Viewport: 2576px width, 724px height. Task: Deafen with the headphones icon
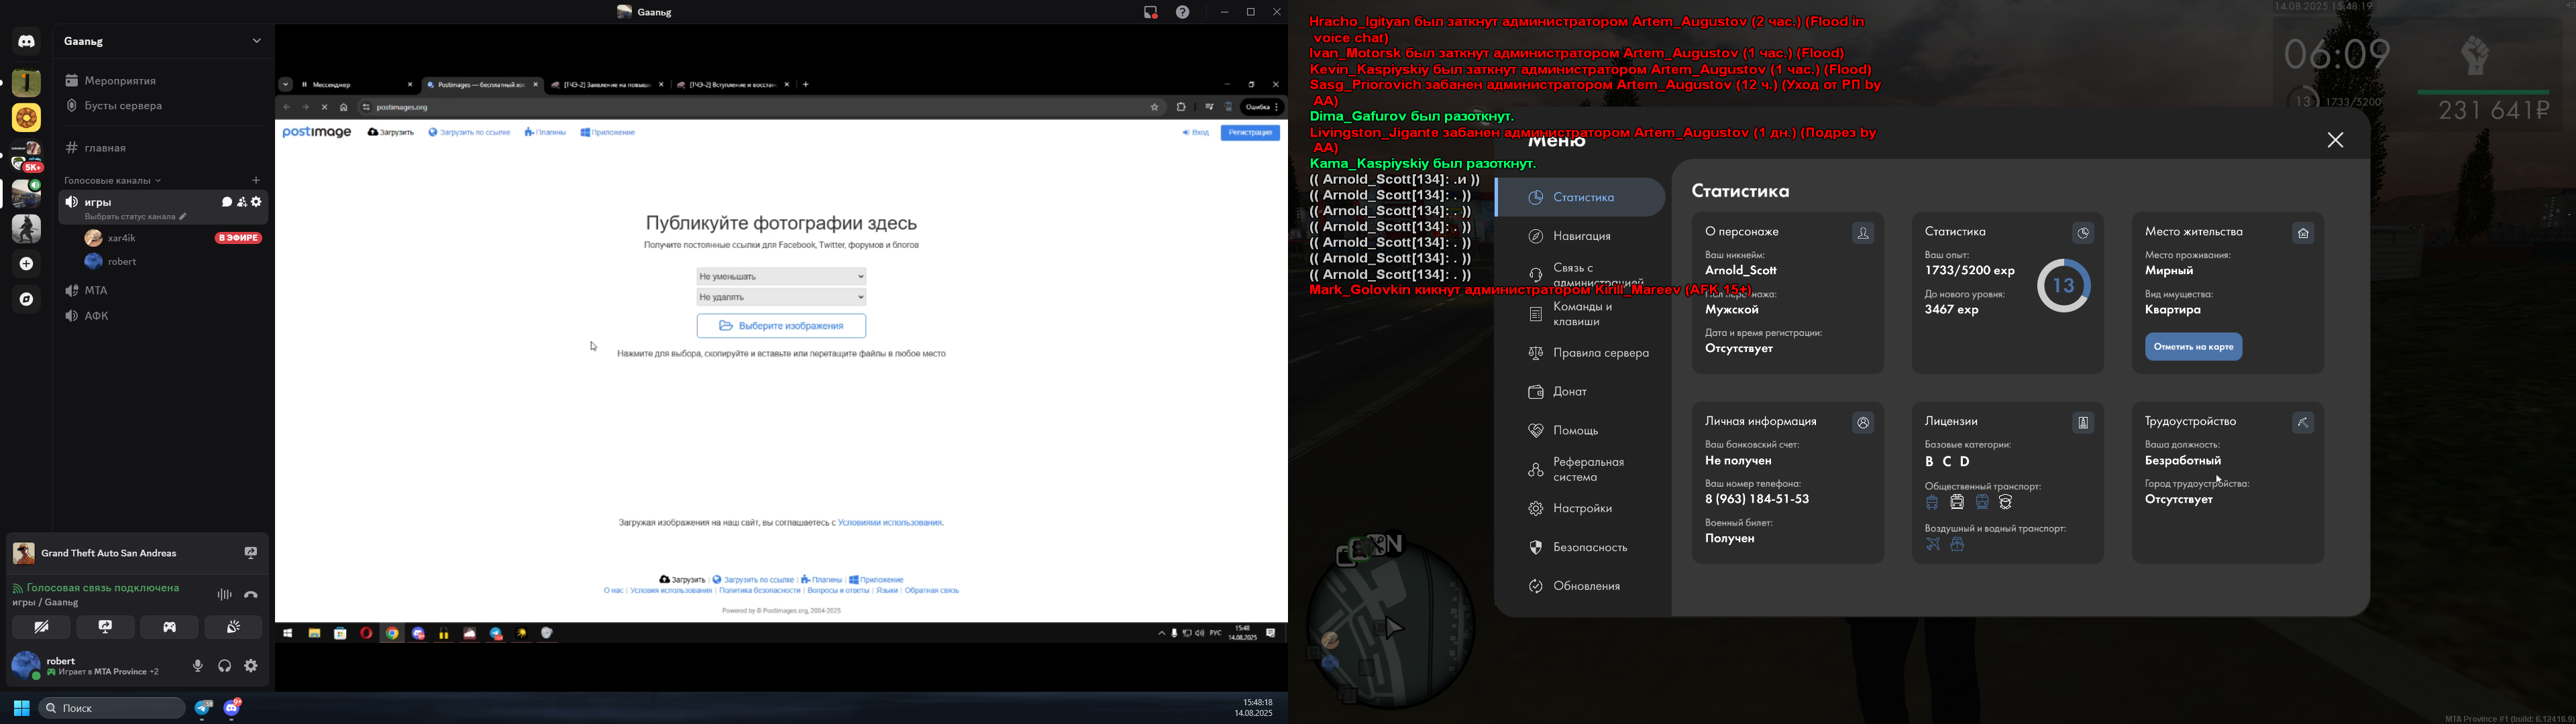(225, 666)
